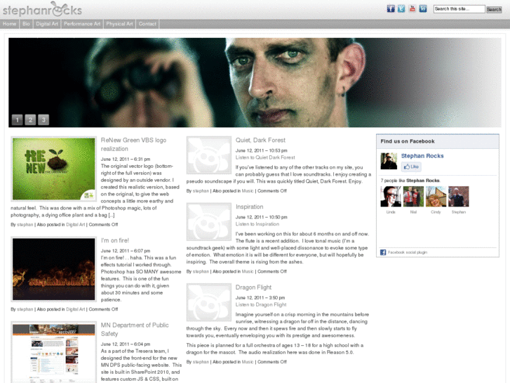Open the Contact menu item

tap(147, 24)
